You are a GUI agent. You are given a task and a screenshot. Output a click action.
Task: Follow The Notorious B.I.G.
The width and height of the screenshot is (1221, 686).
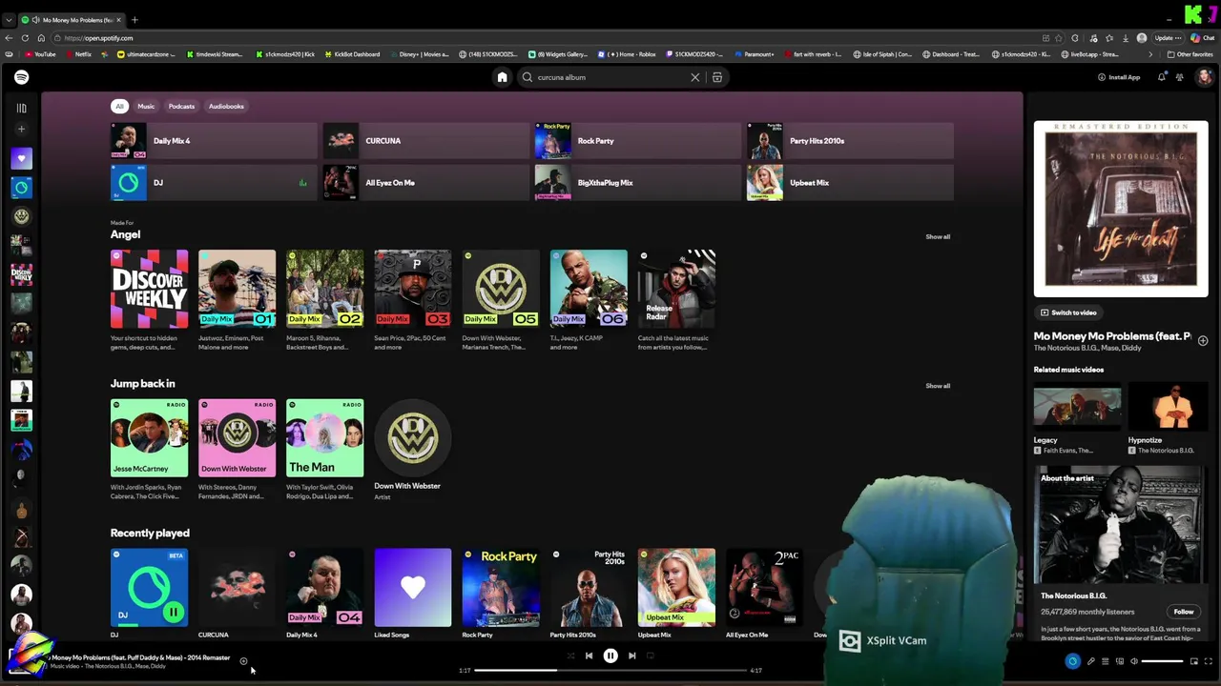click(1183, 612)
